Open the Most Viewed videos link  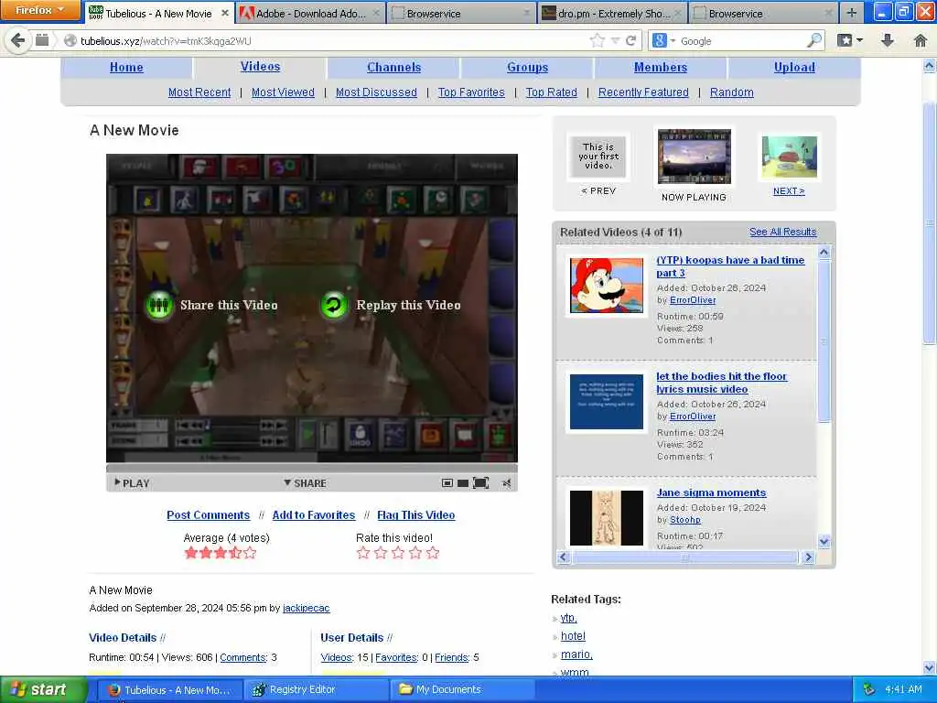(x=283, y=92)
